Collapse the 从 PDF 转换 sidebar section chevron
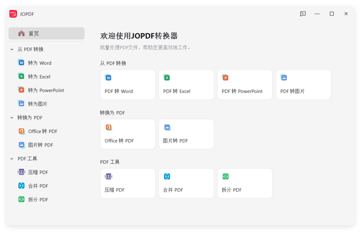Viewport: 361px width, 232px height. [x=12, y=49]
